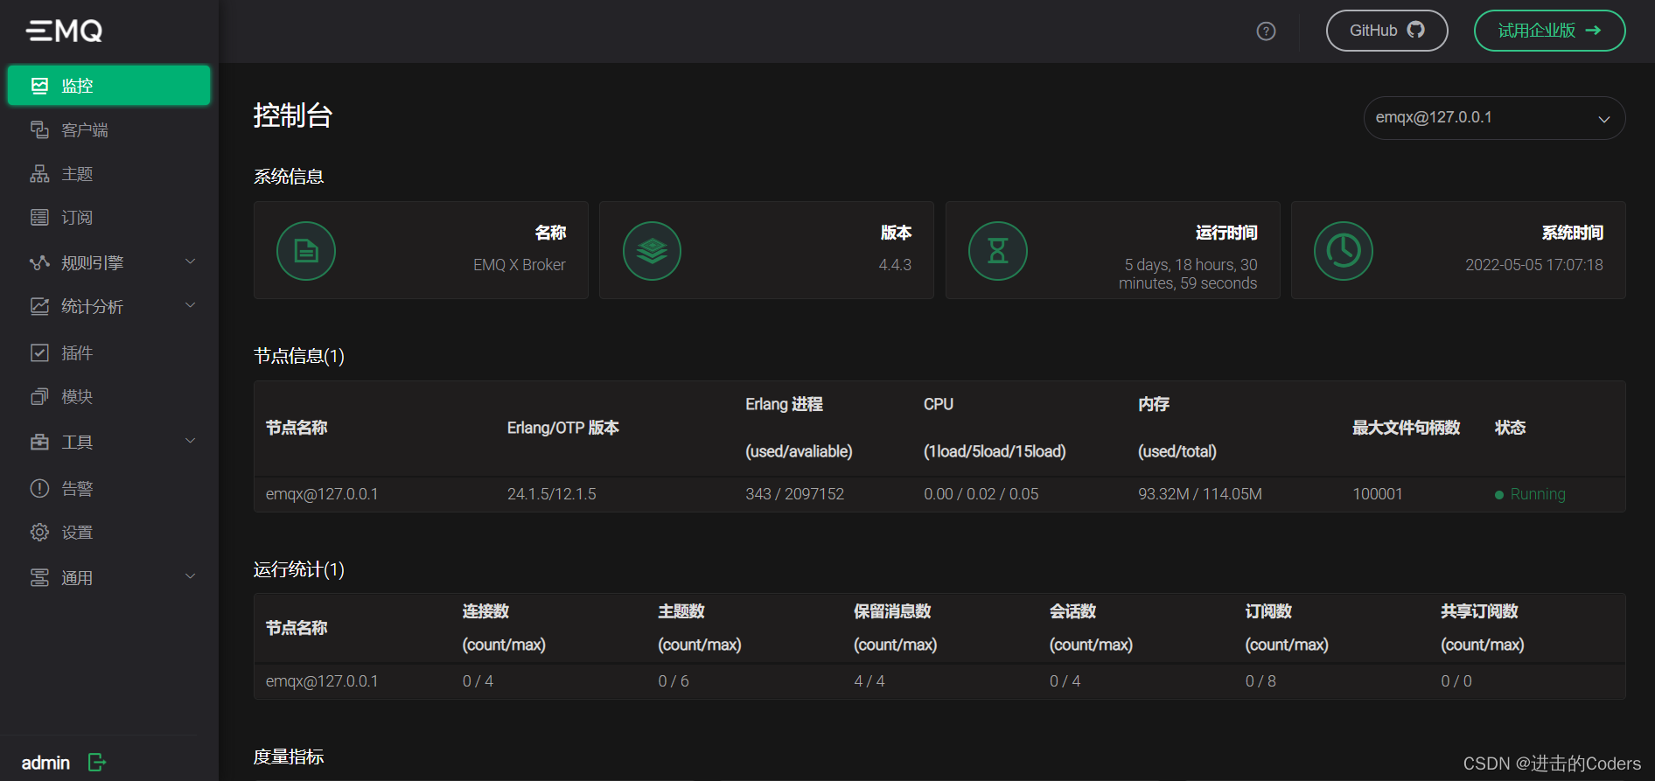
Task: Open the 订阅 menu item
Action: (x=108, y=218)
